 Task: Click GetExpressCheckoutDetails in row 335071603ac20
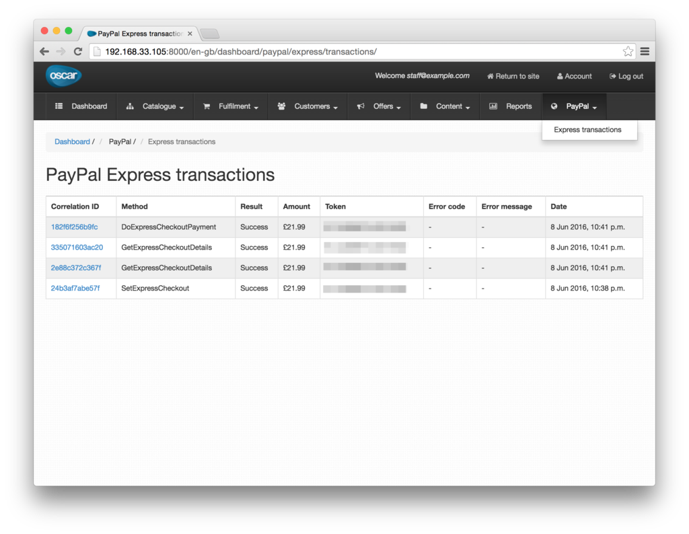pos(167,247)
